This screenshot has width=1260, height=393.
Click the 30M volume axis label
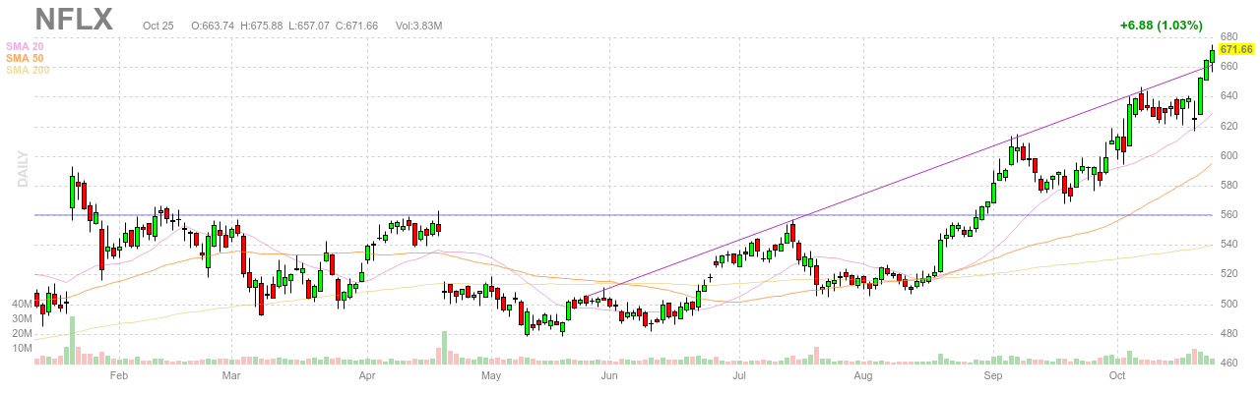coord(23,319)
